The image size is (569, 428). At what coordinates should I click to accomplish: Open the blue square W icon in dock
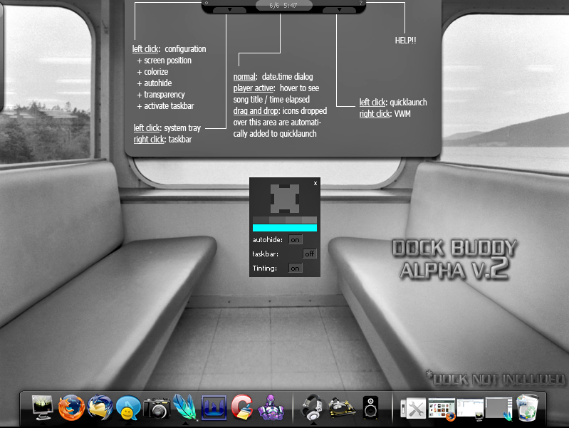coord(214,407)
